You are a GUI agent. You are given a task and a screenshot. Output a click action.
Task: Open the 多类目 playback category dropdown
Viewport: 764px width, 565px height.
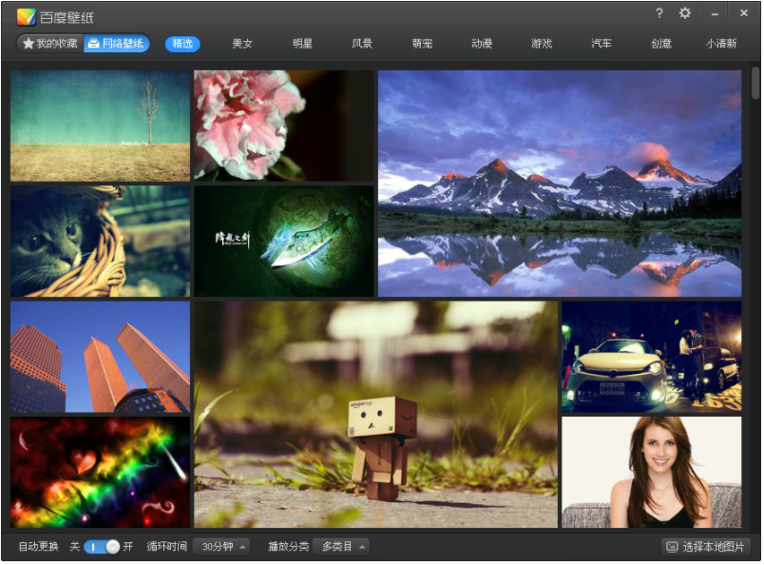pyautogui.click(x=341, y=547)
